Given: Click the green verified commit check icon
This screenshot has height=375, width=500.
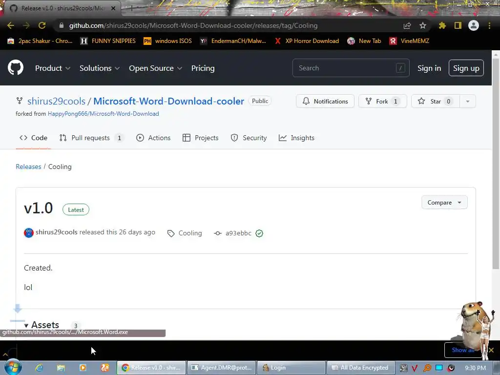Looking at the screenshot, I should click(x=259, y=233).
